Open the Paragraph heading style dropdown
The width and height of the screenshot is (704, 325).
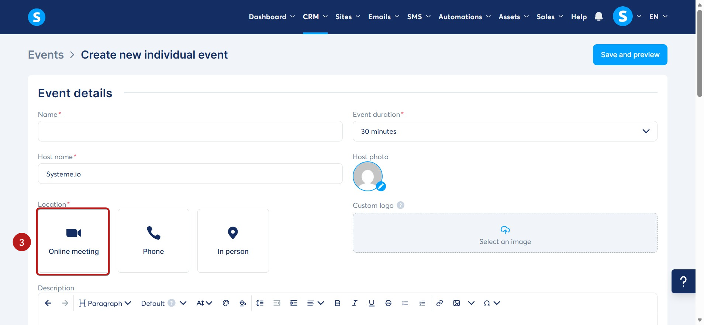[x=105, y=303]
